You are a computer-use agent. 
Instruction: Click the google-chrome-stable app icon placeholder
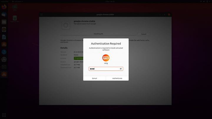click(x=66, y=25)
